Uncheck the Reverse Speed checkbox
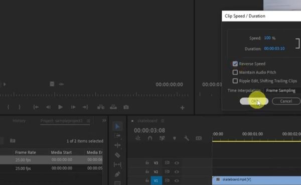Viewport: 301px width, 185px height. pos(235,63)
